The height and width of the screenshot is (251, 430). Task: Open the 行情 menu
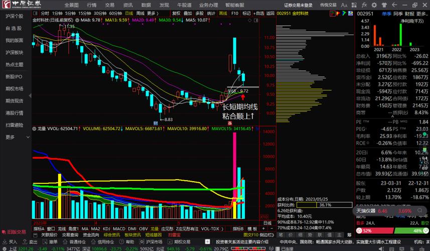[x=91, y=5]
